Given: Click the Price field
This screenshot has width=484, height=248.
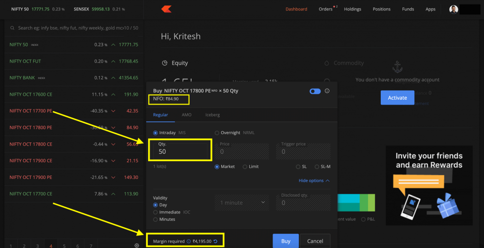Looking at the screenshot, I should pyautogui.click(x=242, y=151).
